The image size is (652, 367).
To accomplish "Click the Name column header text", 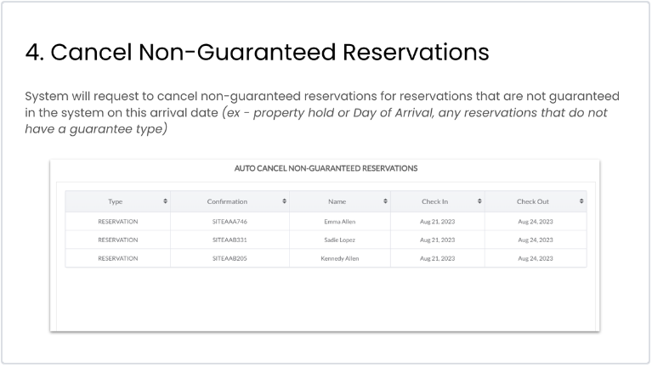I will [337, 201].
